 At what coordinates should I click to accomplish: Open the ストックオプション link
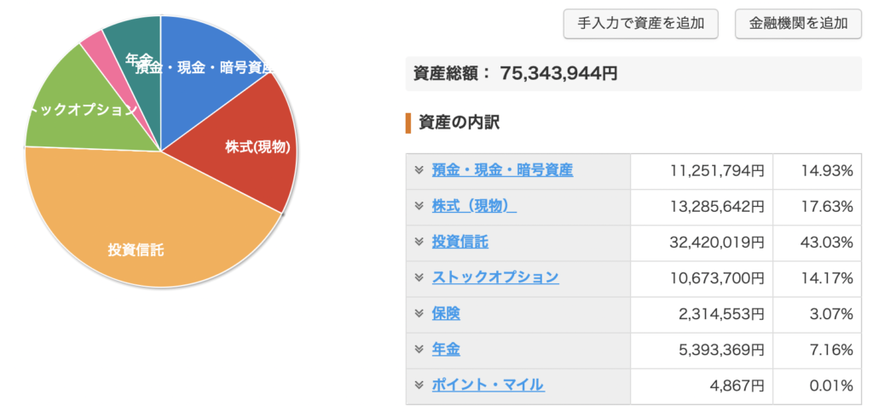(495, 277)
